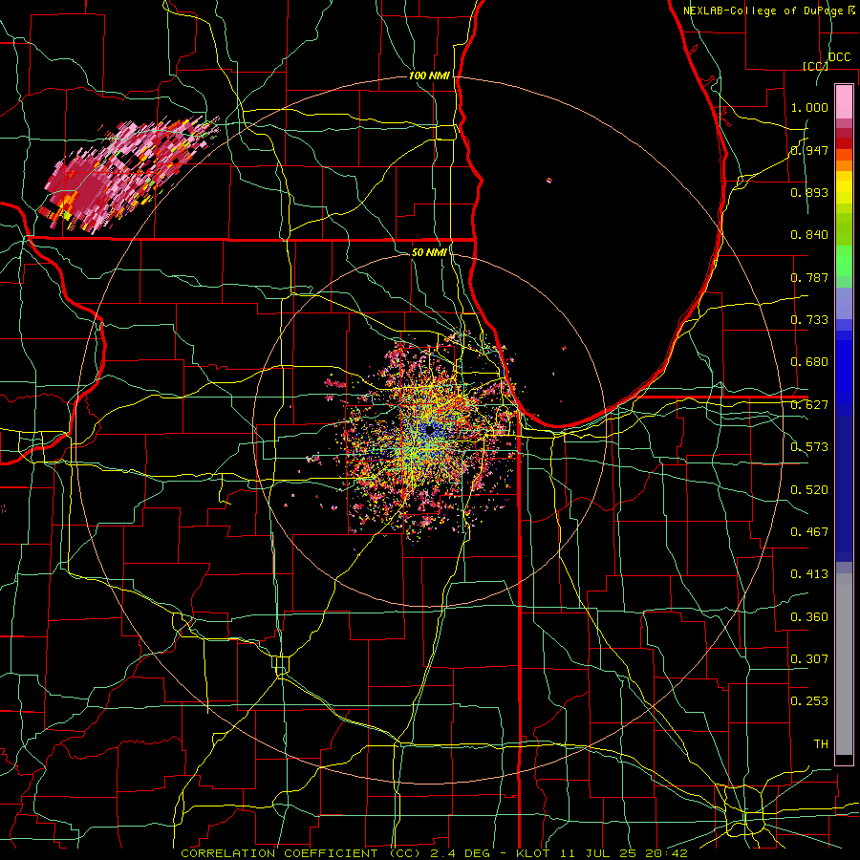Select the 0.307 scale value
The image size is (860, 860).
[x=809, y=659]
